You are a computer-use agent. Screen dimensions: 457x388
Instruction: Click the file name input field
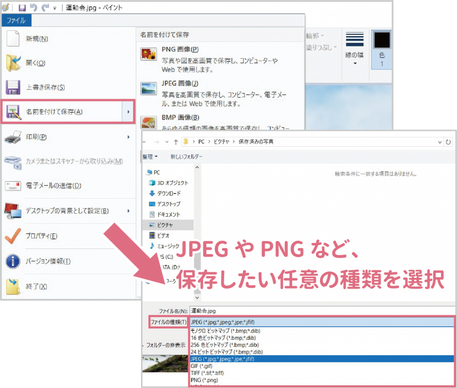point(321,311)
